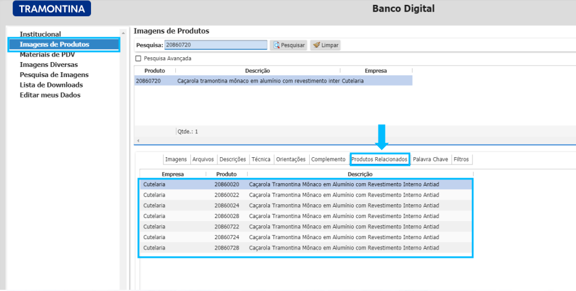Click the Pesquisa search field
The width and height of the screenshot is (576, 291).
click(216, 45)
